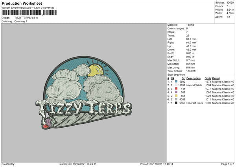
Task: Select the purple swatch for code 1080
Action: 176,92
